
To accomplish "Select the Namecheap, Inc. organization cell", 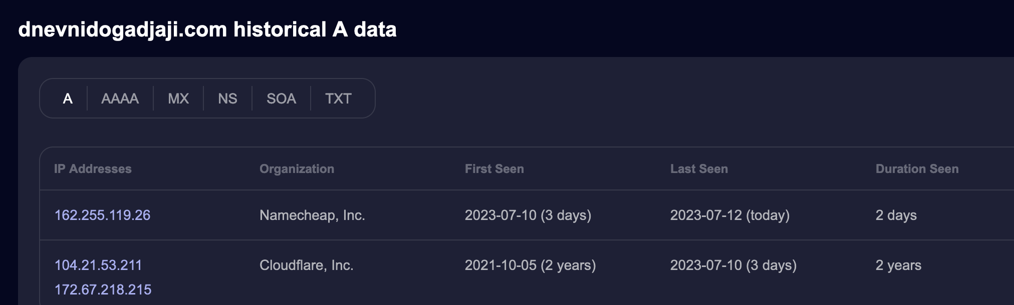I will 312,215.
